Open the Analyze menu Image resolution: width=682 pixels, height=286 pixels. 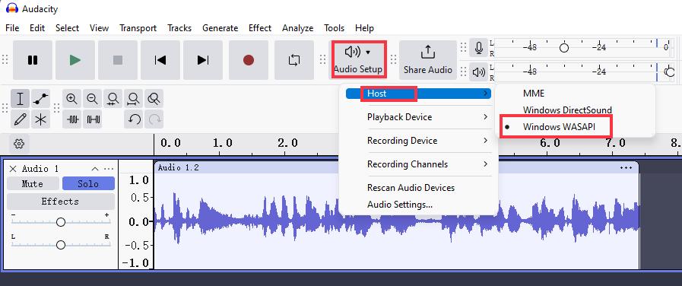297,28
